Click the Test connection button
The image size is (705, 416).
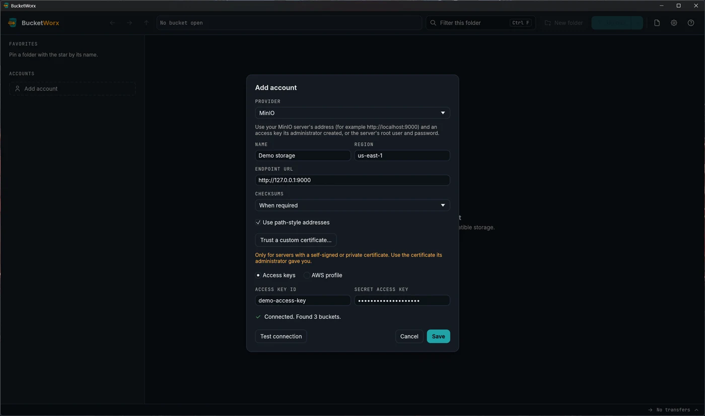281,336
